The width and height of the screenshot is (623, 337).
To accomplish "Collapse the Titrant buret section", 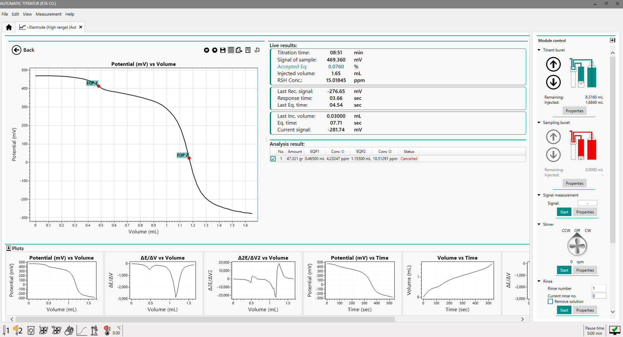I will 539,50.
